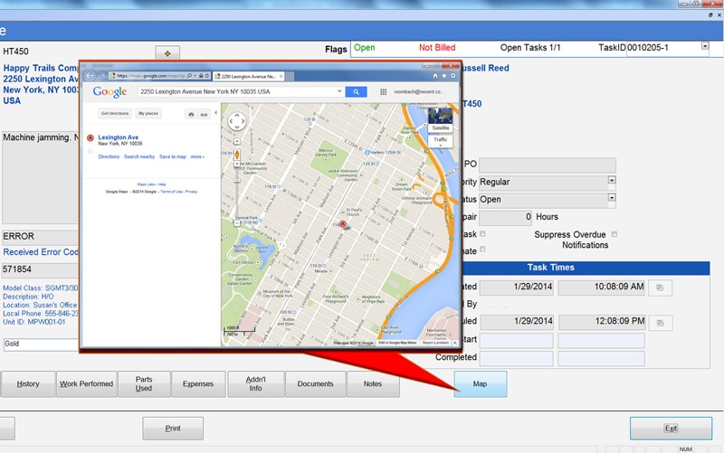Click the print icon in Google Maps
Image resolution: width=724 pixels, height=453 pixels.
[x=191, y=115]
